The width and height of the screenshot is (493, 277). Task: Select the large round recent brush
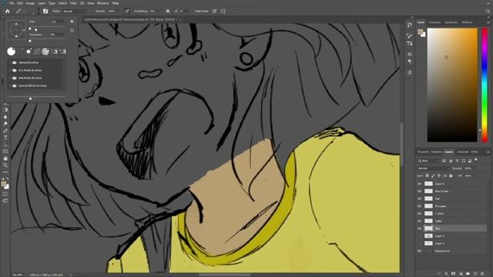tap(12, 52)
